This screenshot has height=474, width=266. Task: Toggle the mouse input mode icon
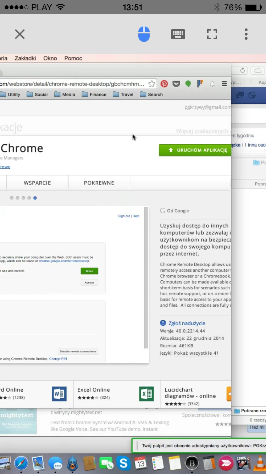tap(144, 34)
